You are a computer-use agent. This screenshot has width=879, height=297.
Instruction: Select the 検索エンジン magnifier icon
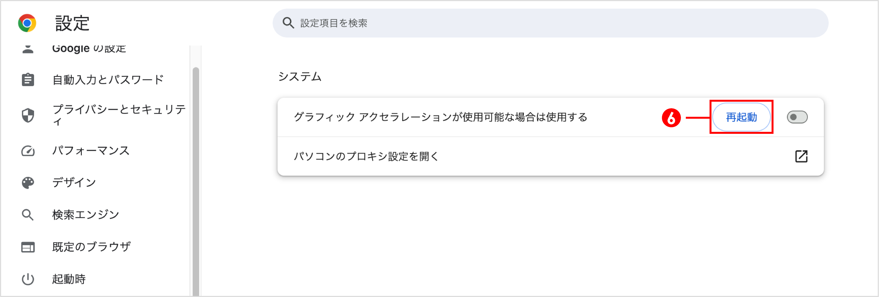coord(28,214)
